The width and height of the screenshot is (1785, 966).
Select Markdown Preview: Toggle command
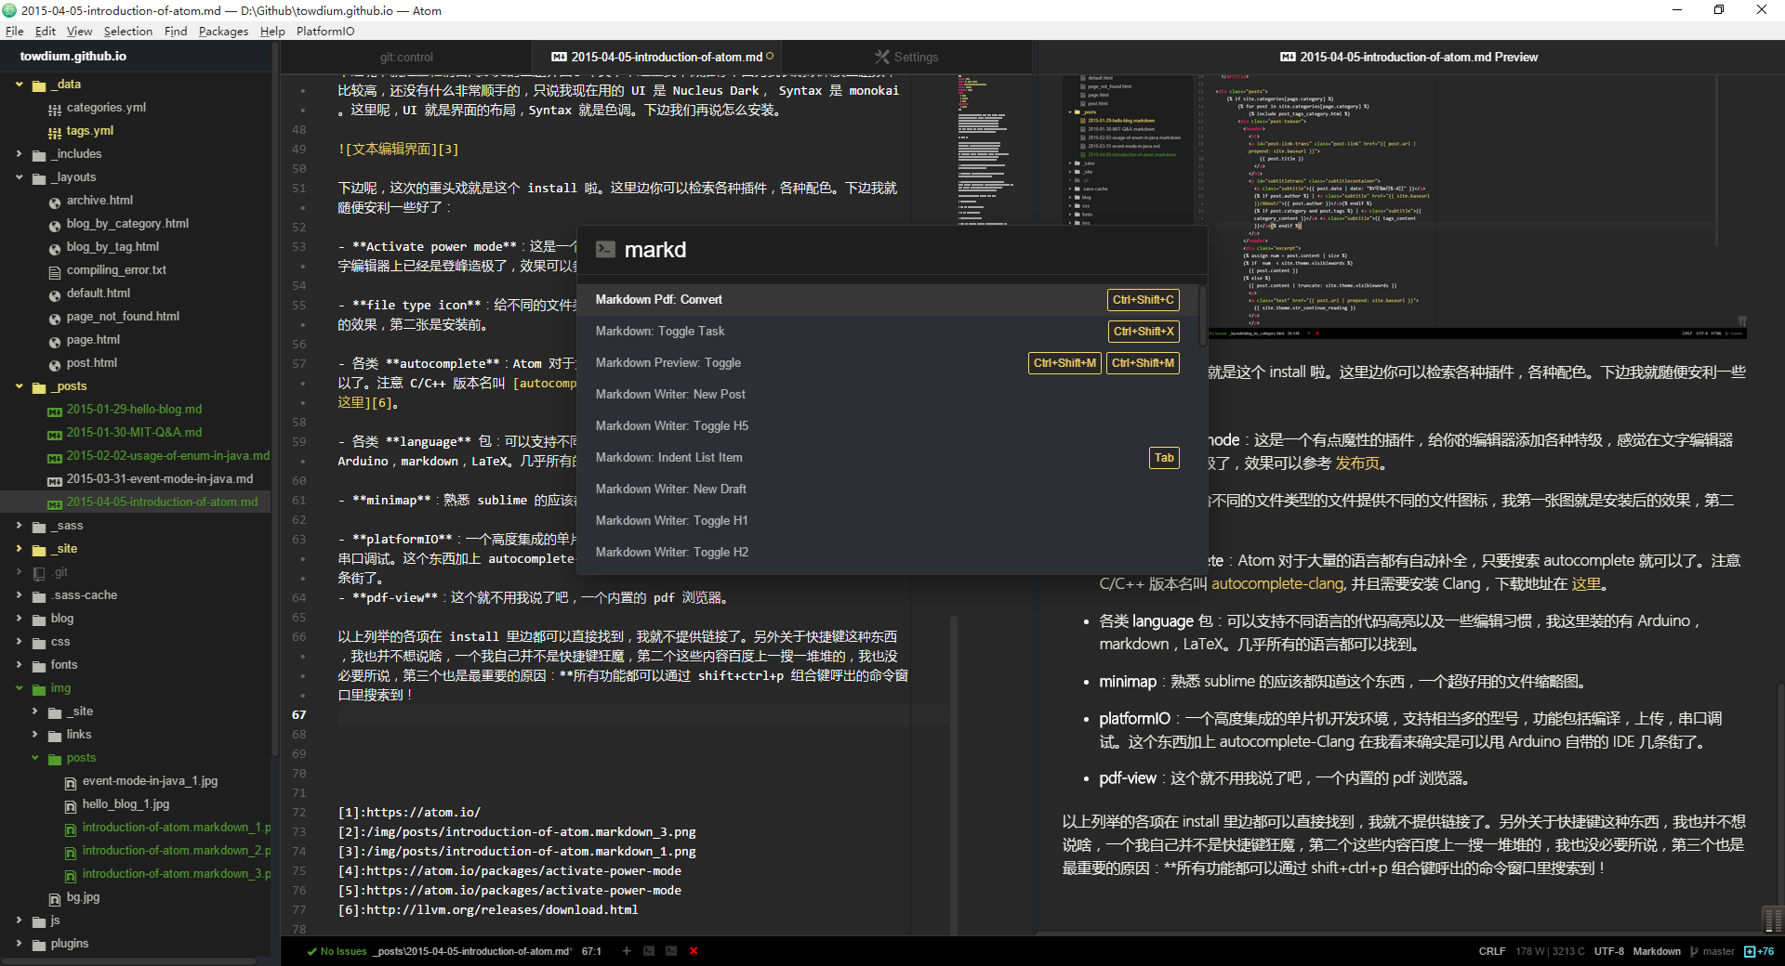pos(888,363)
